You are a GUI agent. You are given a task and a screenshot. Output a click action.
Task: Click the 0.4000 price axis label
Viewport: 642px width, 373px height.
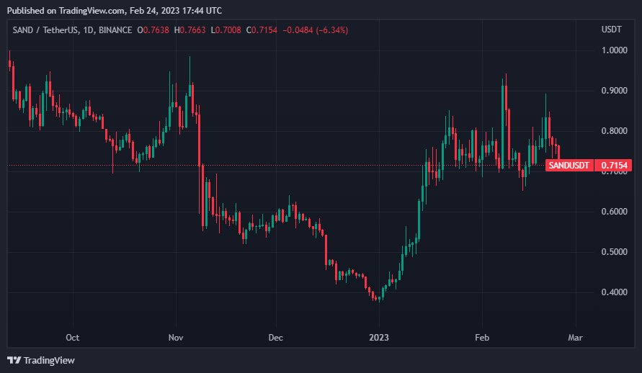[614, 292]
